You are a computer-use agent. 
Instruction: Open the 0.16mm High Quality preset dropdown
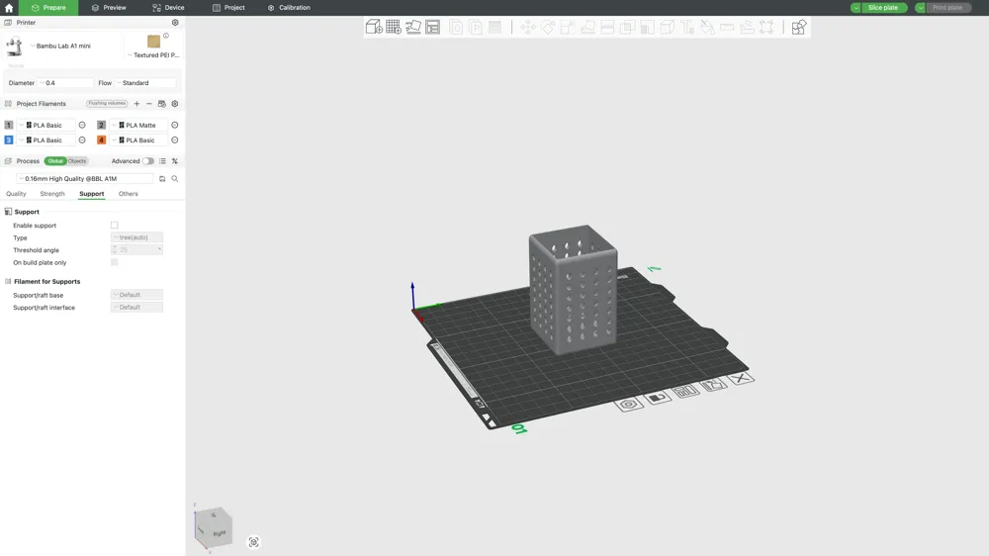click(x=84, y=179)
